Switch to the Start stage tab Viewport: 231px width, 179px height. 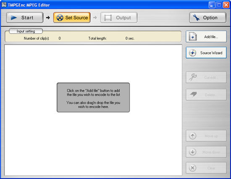pyautogui.click(x=25, y=18)
